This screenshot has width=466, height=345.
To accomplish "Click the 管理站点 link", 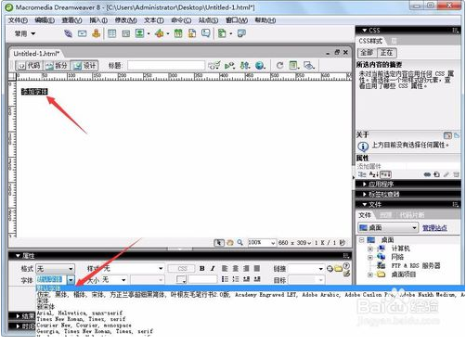I will (x=434, y=228).
